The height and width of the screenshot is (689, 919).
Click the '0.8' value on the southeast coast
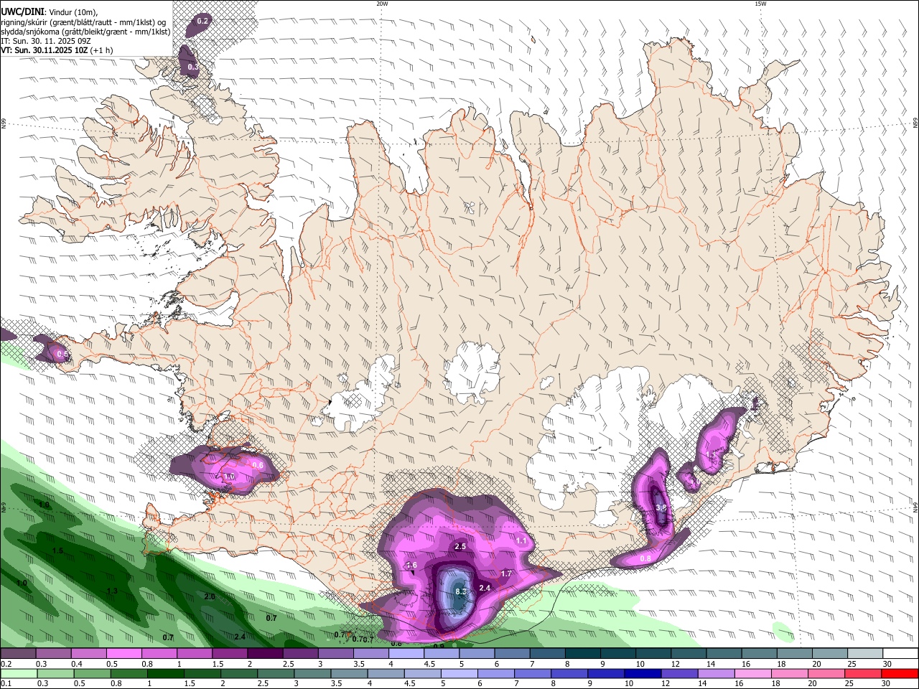click(645, 558)
